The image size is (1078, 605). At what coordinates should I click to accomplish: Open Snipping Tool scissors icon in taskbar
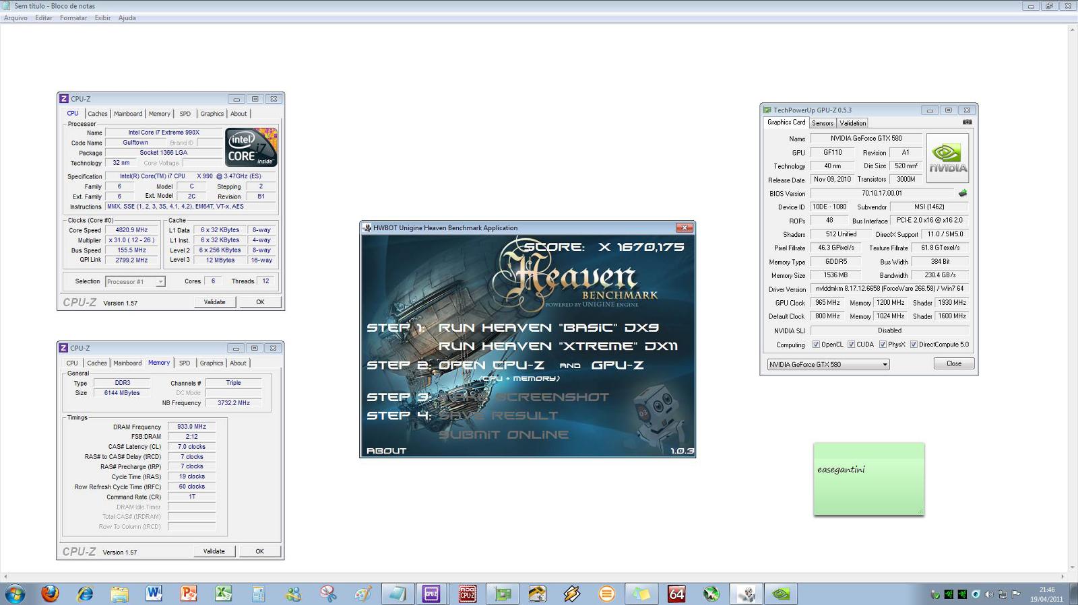click(x=328, y=594)
